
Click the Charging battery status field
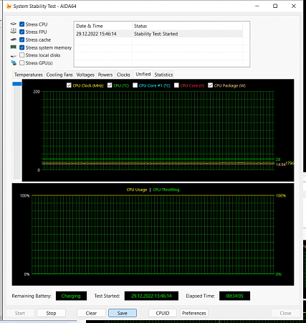(x=71, y=296)
